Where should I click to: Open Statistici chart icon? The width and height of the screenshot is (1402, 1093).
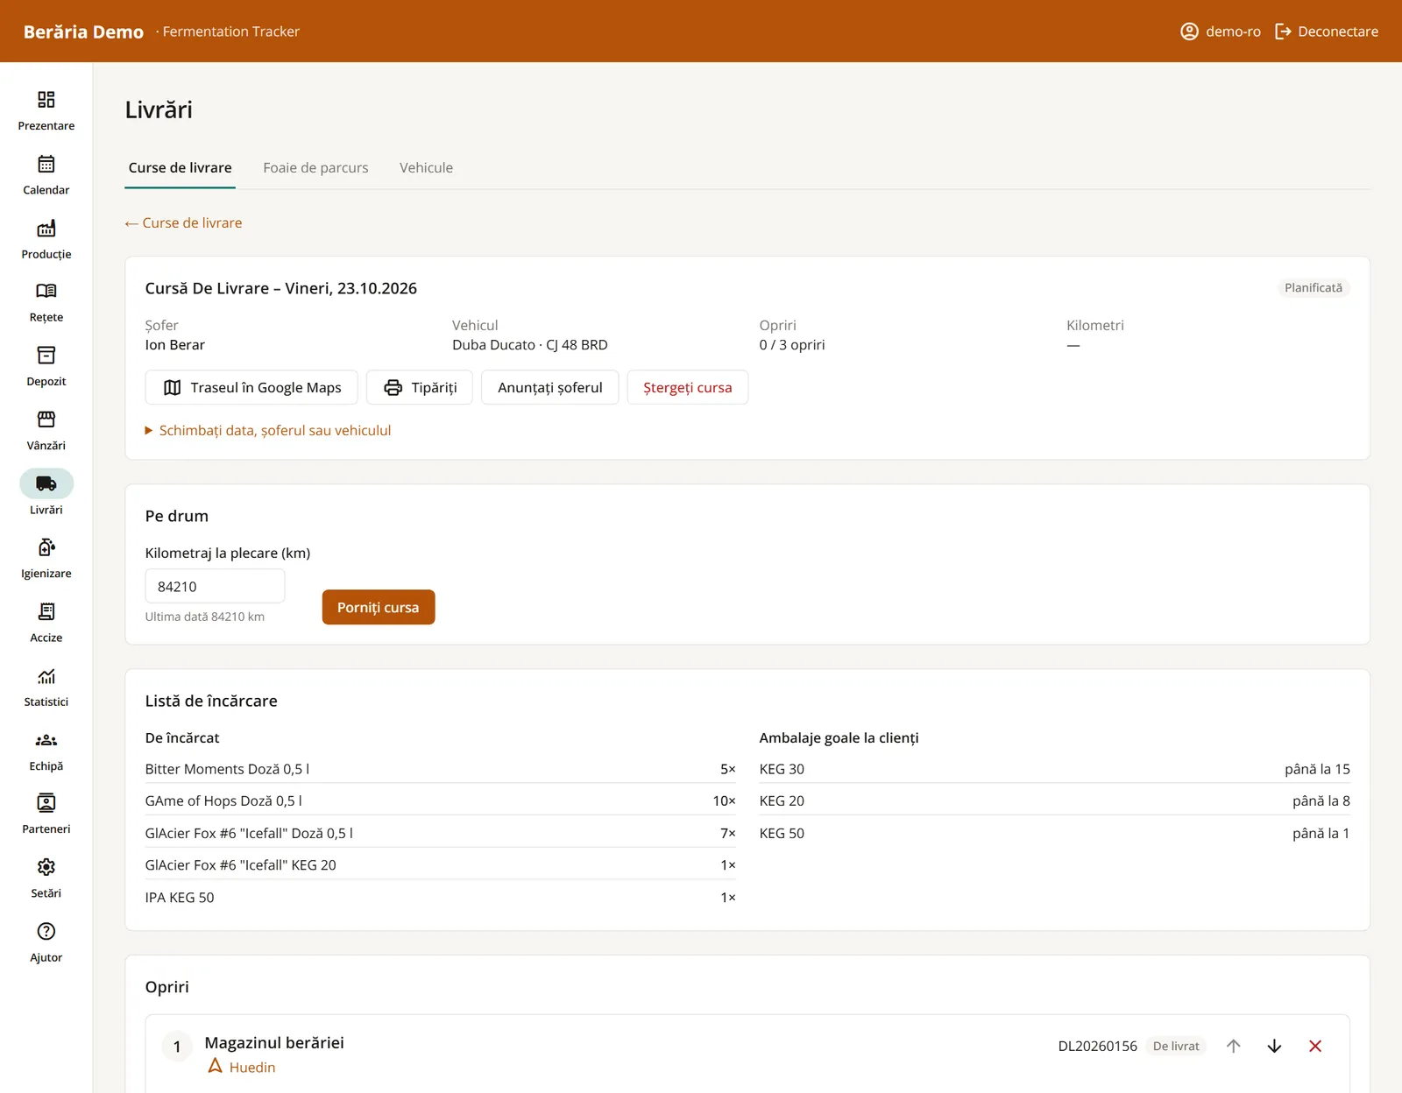46,676
